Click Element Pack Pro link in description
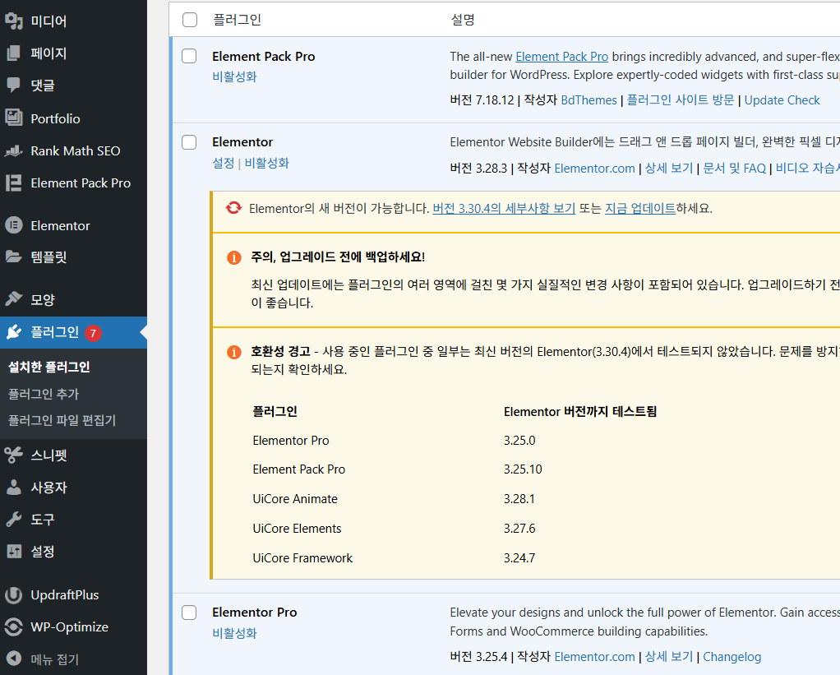The image size is (840, 675). pos(562,57)
